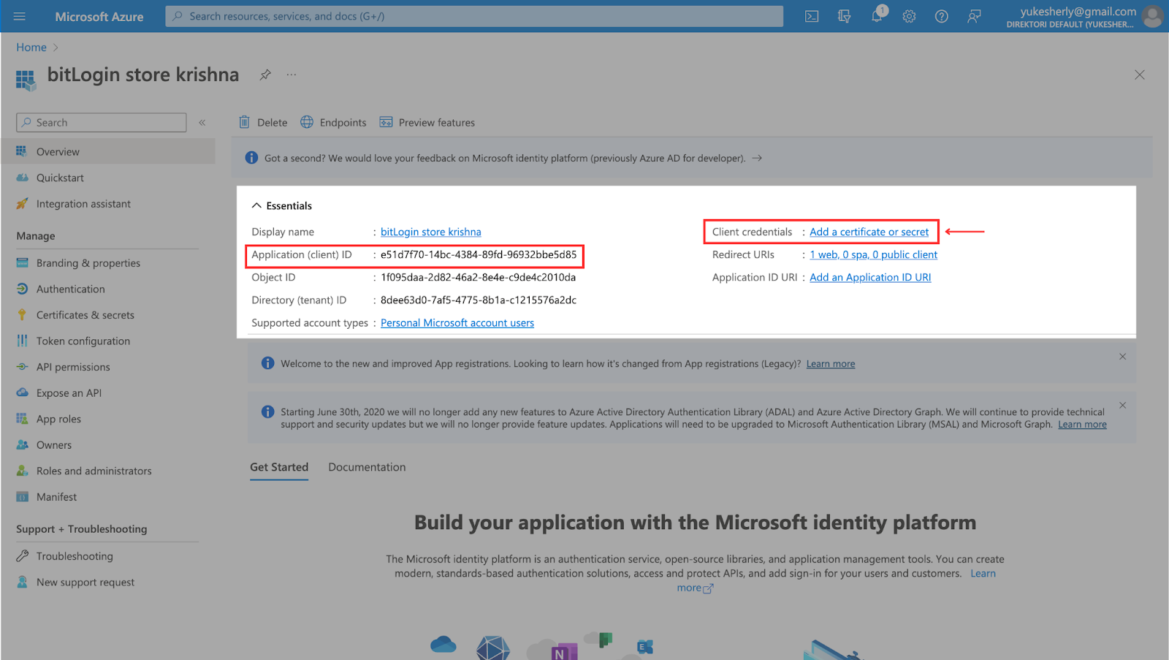Collapse the Essentials section
The width and height of the screenshot is (1169, 660).
(x=256, y=206)
